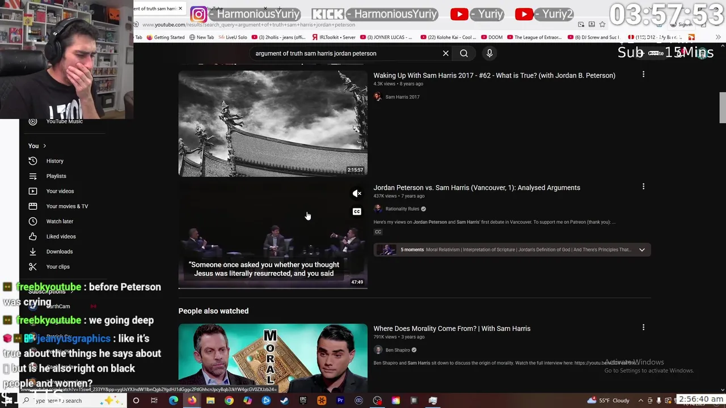Open the Getting Started bookmark
Viewport: 726px width, 408px height.
point(165,37)
